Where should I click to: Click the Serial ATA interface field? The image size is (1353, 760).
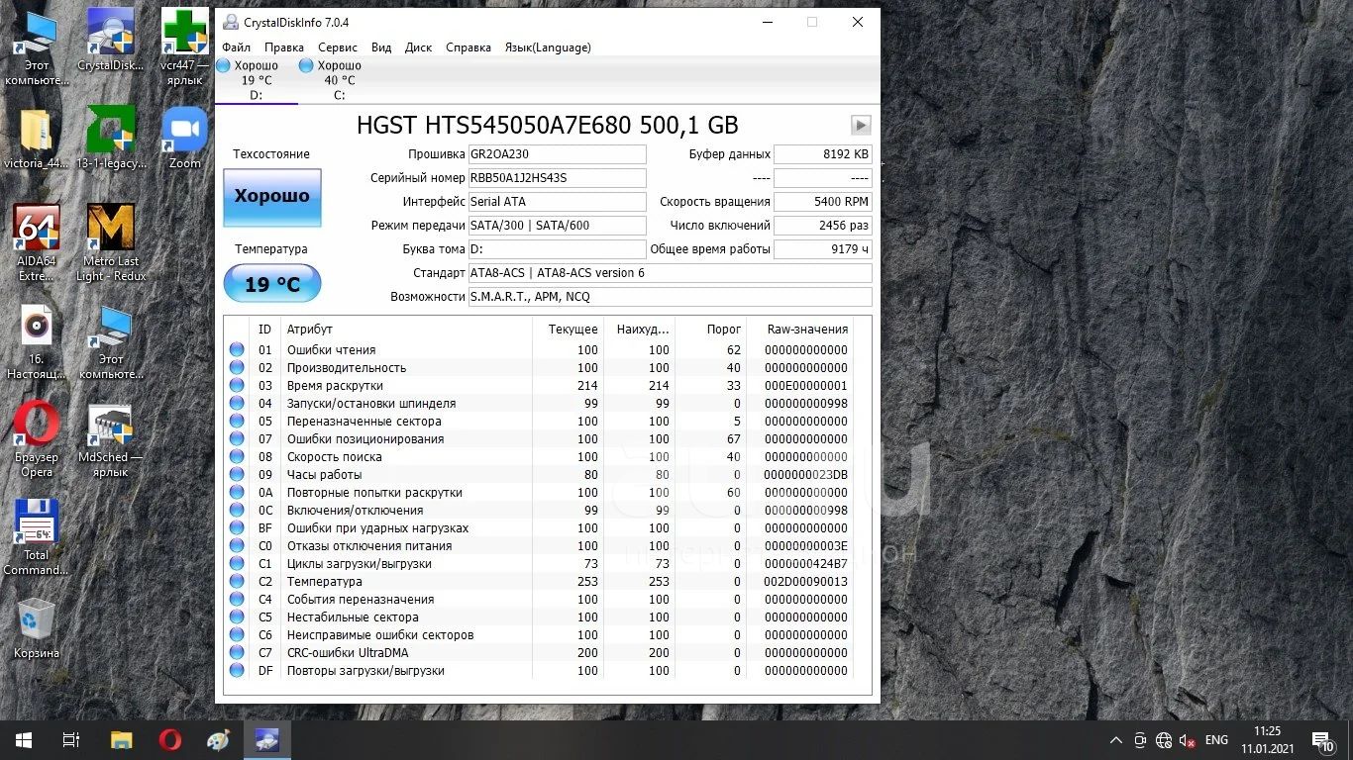557,202
